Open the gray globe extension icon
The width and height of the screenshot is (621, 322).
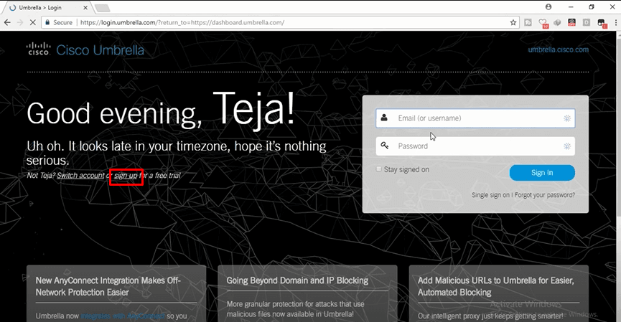coord(557,22)
